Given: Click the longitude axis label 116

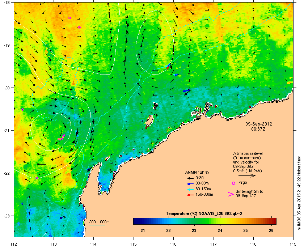Looking at the screenshot, I should pos(173,244).
